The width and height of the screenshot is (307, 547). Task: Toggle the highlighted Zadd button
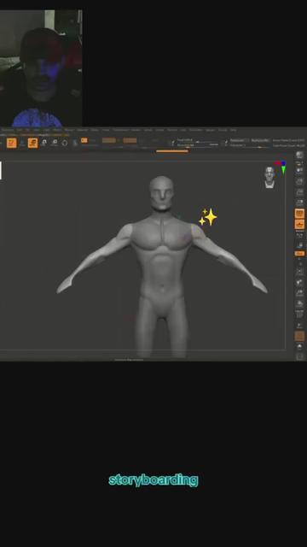(130, 140)
